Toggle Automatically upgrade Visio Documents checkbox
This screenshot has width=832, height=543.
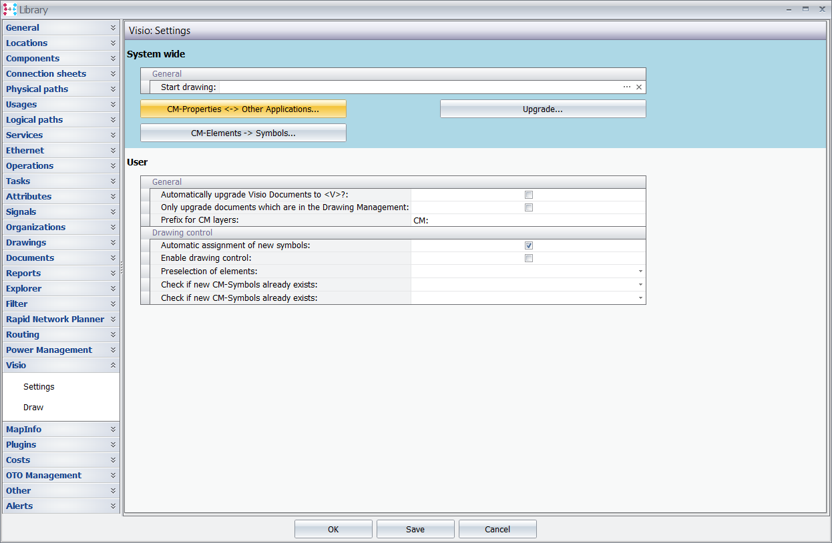point(529,195)
